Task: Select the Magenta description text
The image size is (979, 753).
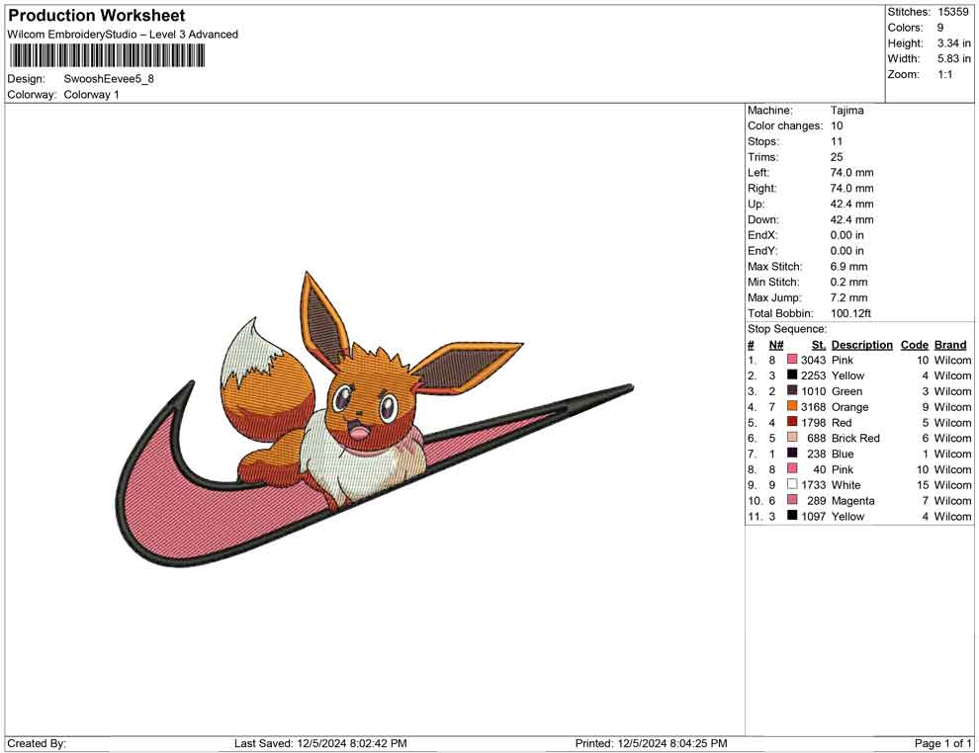Action: pos(852,500)
